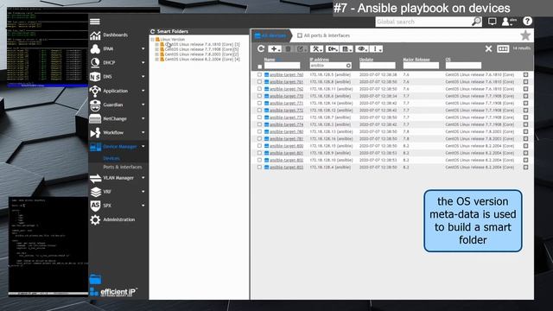Open the hamburger menu icon

point(95,22)
